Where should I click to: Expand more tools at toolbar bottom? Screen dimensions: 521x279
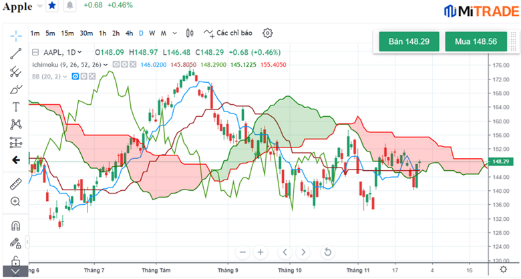click(15, 272)
